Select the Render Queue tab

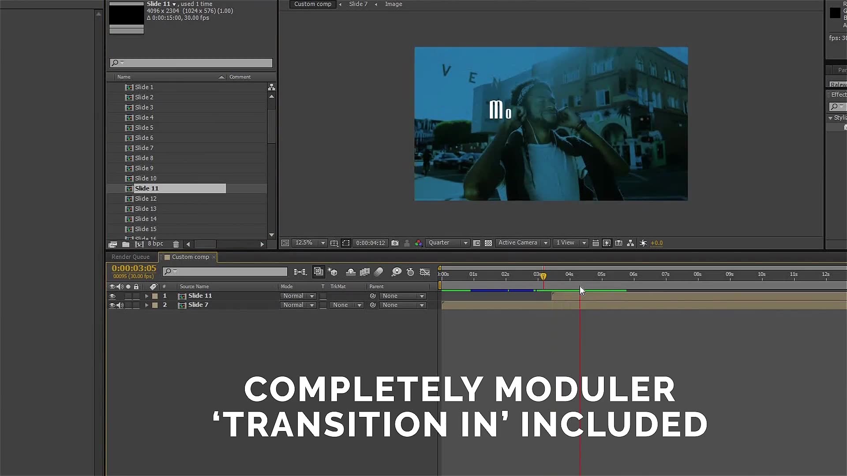[x=129, y=257]
